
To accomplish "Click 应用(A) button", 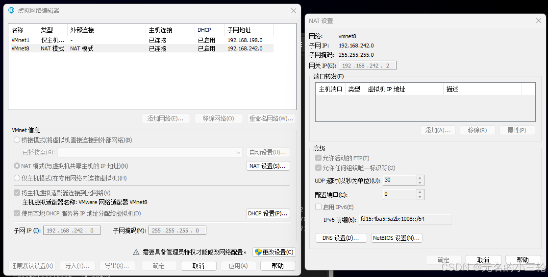I will click(x=238, y=266).
